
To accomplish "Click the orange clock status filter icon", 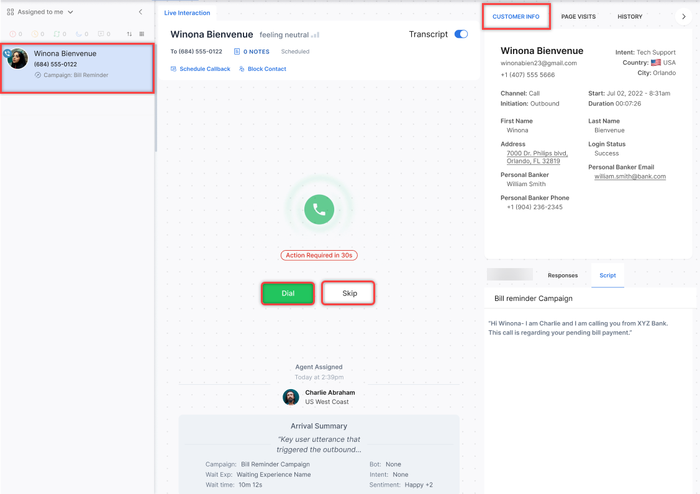I will coord(35,34).
